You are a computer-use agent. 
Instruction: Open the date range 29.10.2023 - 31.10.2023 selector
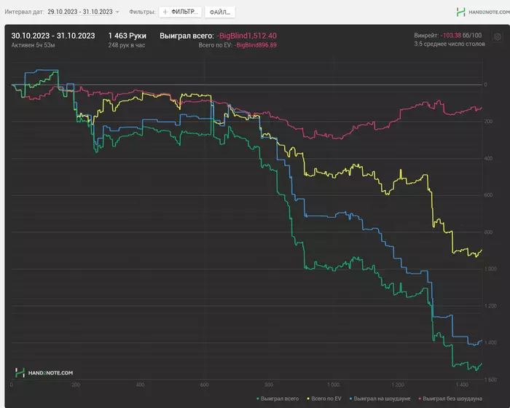pos(79,12)
